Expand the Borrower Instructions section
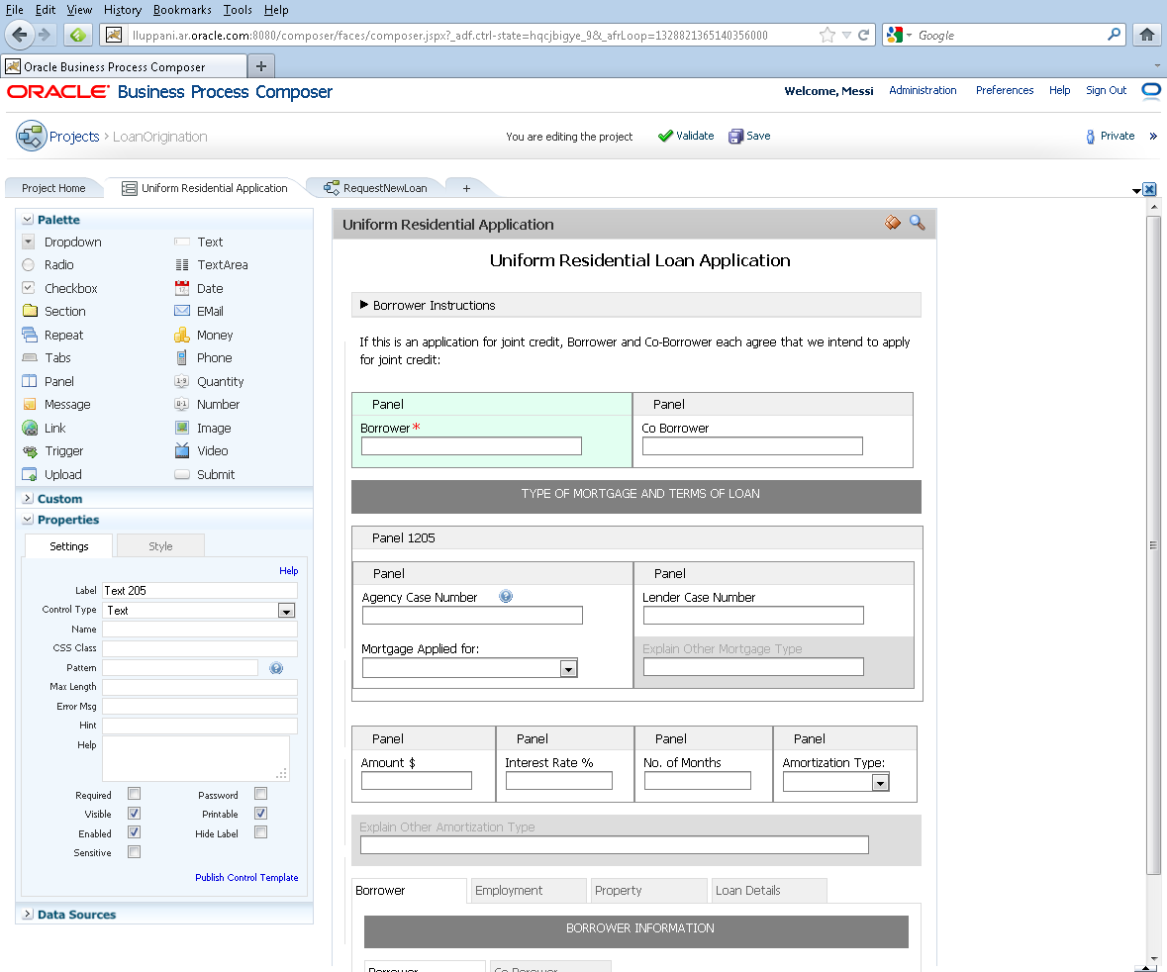This screenshot has width=1167, height=972. (364, 305)
